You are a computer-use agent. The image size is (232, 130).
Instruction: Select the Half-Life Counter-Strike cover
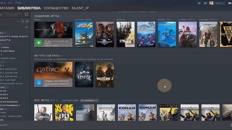tap(169, 113)
